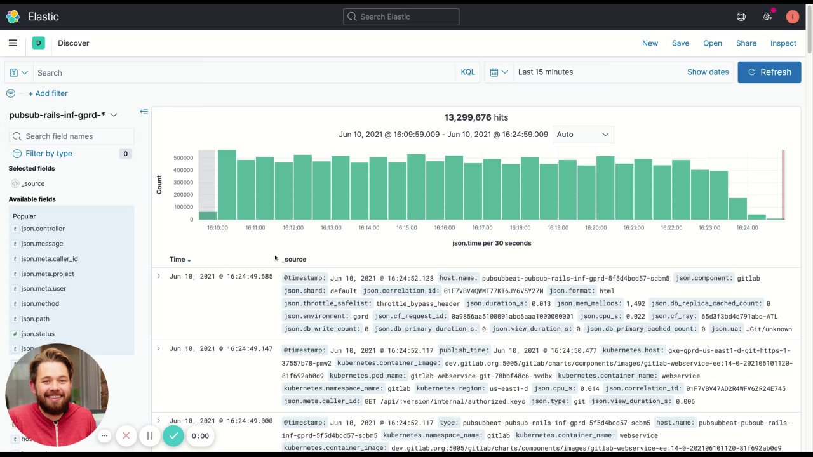Collapse the field sidebar
Screen dimensions: 813x457
[144, 112]
